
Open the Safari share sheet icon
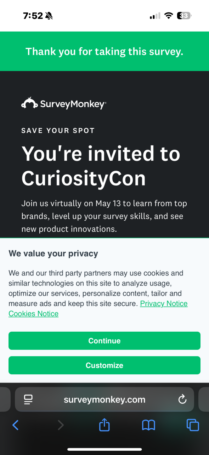[x=104, y=424]
